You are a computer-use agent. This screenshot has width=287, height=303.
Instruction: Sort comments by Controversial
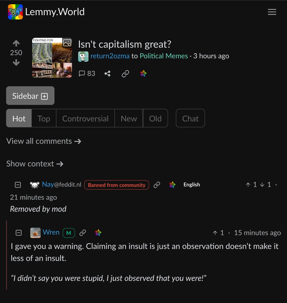[86, 118]
